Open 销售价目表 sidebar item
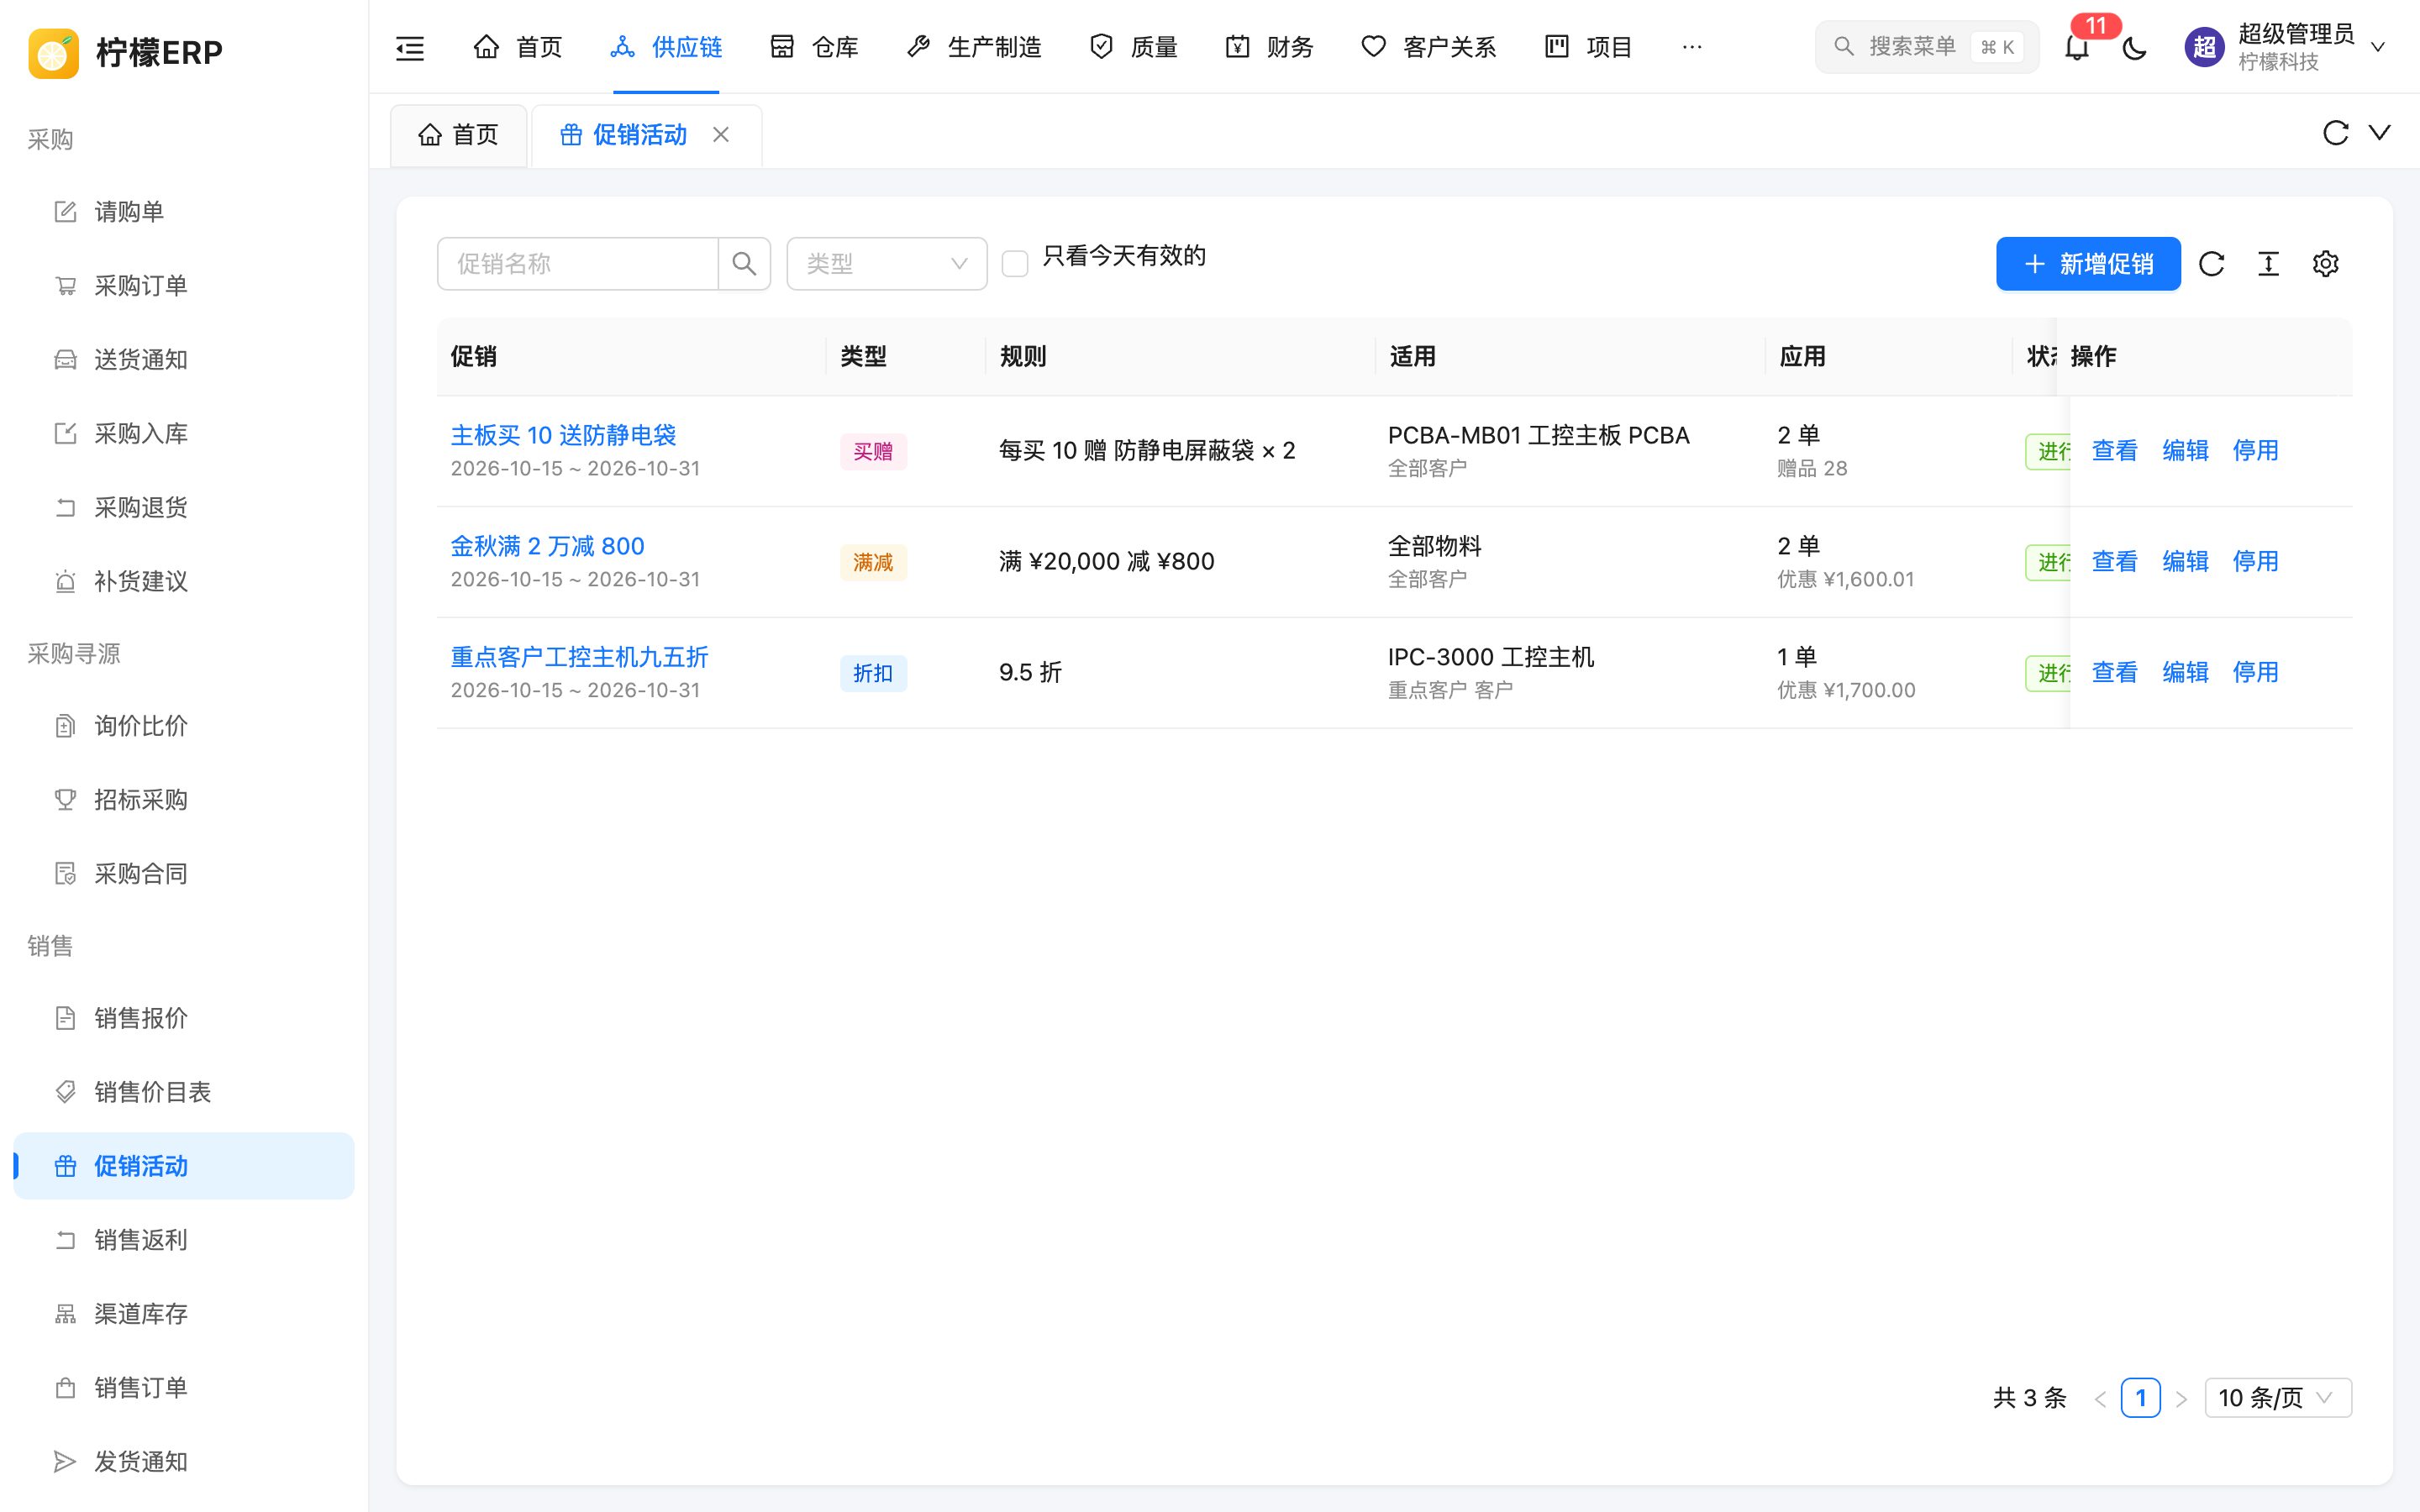 184,1092
